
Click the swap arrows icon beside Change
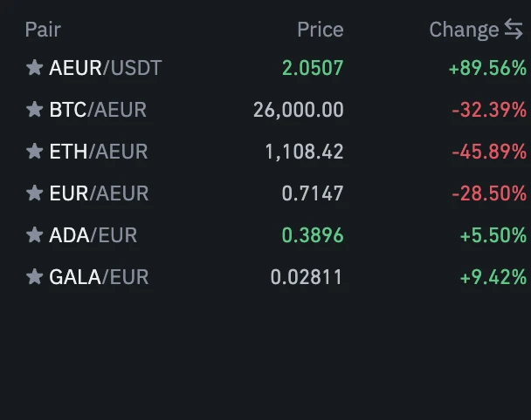pyautogui.click(x=514, y=30)
